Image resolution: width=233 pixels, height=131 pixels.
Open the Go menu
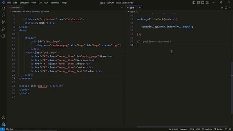coord(40,3)
